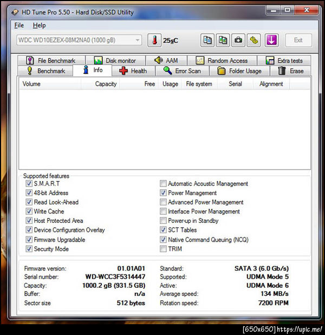Toggle the TRIM checkbox
The height and width of the screenshot is (335, 325).
tap(163, 249)
